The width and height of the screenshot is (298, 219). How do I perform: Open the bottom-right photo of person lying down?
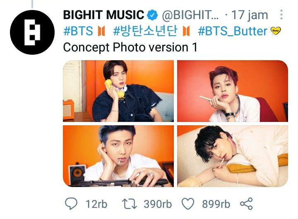pos(232,156)
